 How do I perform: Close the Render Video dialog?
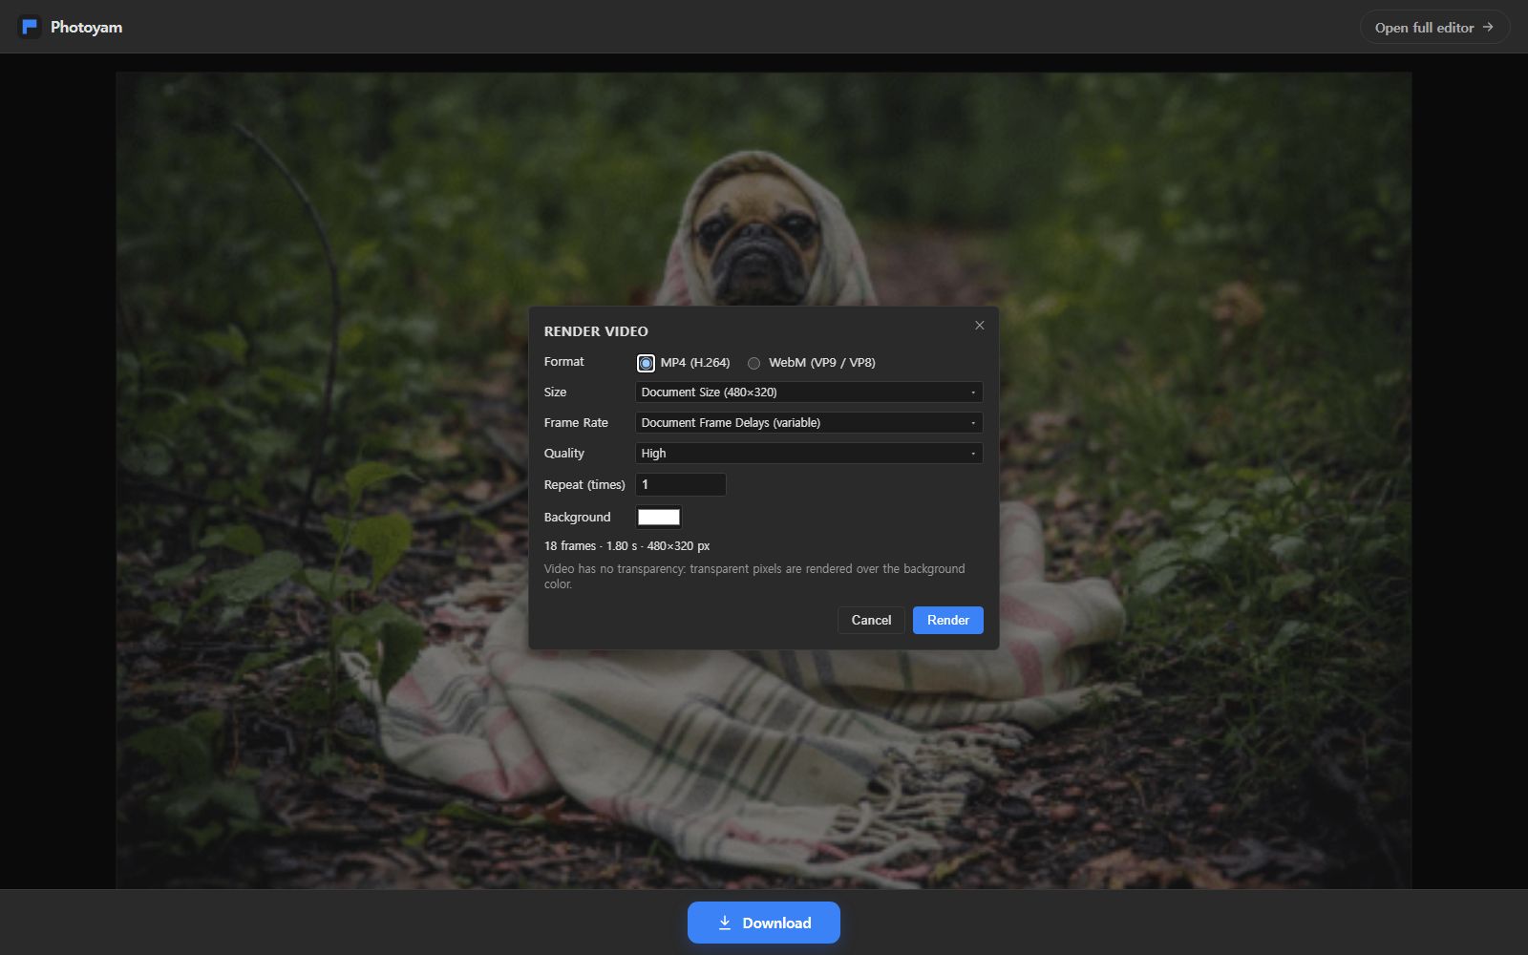coord(979,326)
